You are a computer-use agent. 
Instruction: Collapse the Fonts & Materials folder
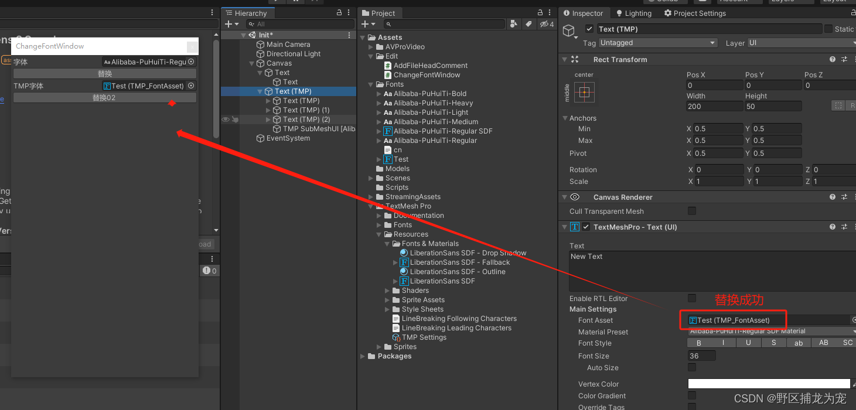tap(387, 243)
